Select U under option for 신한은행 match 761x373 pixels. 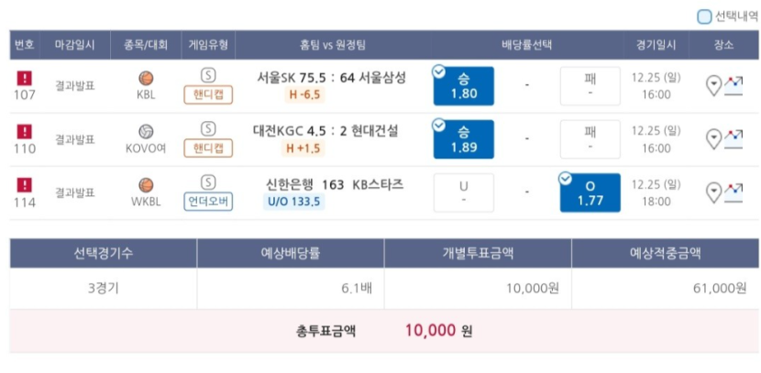click(x=464, y=192)
